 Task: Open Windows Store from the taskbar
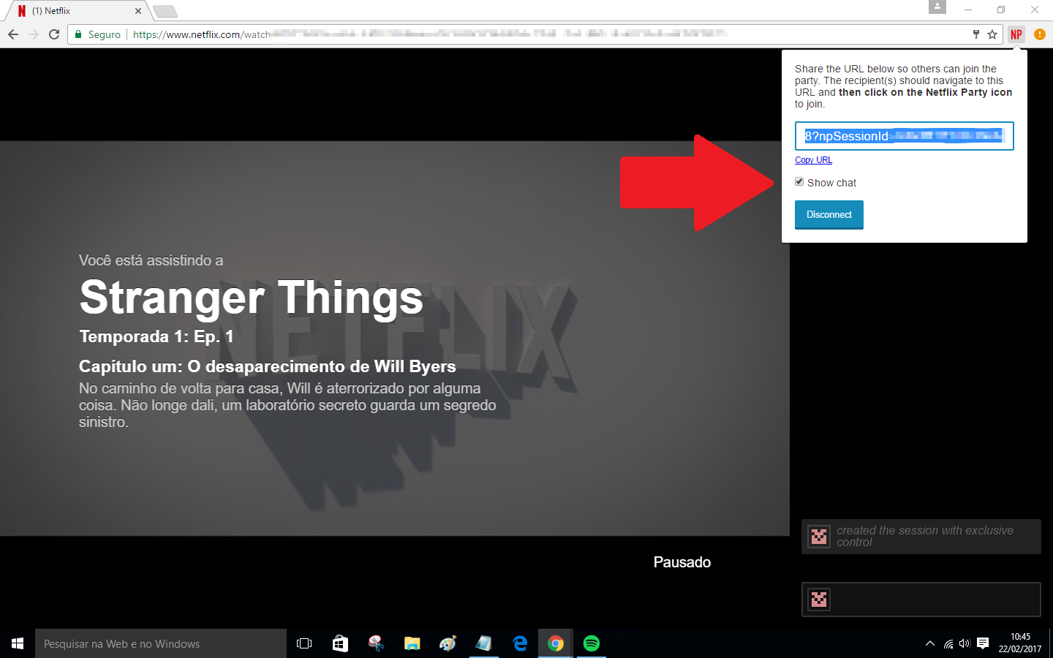click(x=340, y=643)
